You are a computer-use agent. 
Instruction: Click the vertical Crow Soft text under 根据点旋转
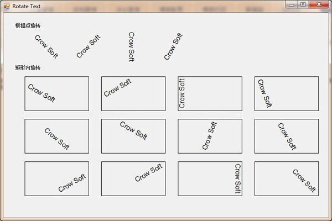pos(132,47)
